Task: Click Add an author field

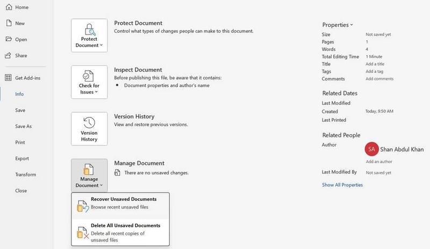Action: (378, 162)
